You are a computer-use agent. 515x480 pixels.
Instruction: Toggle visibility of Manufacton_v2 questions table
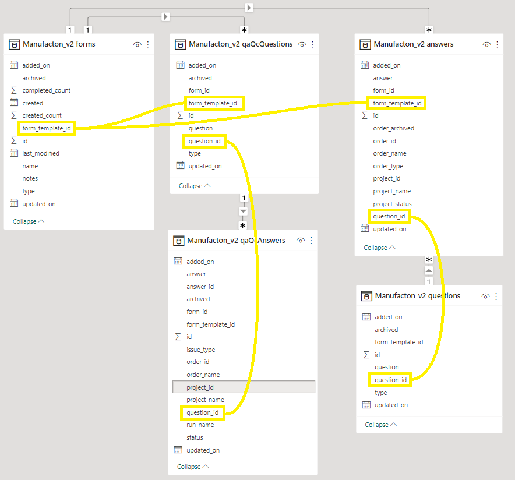point(485,296)
